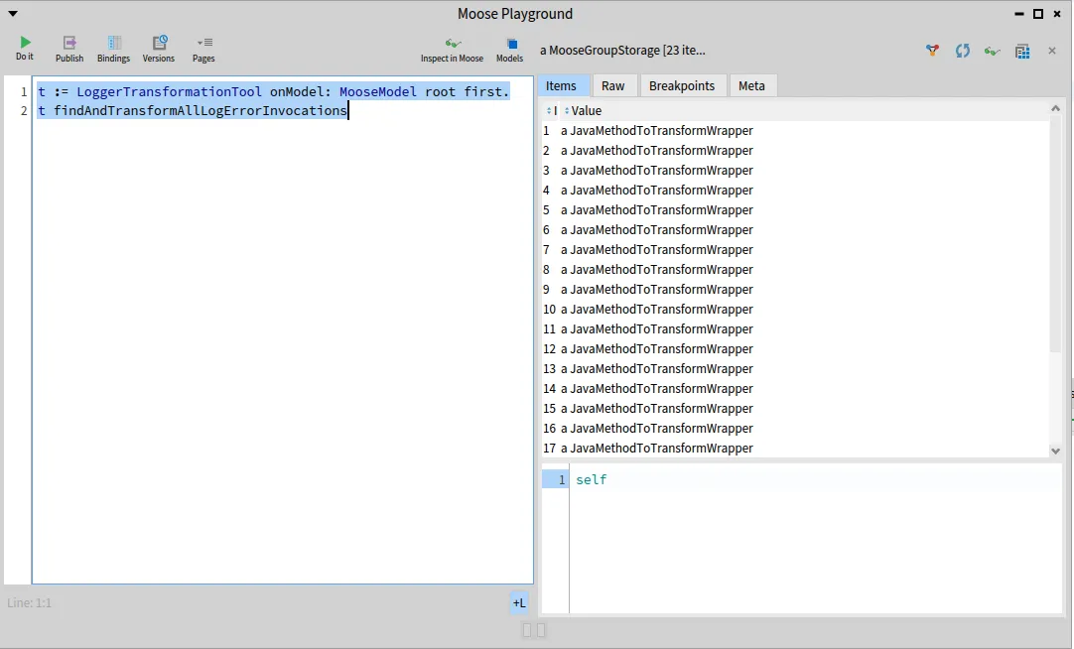Select item row 16 JavaMethodToTransformWrapper
The image size is (1074, 649).
point(795,429)
